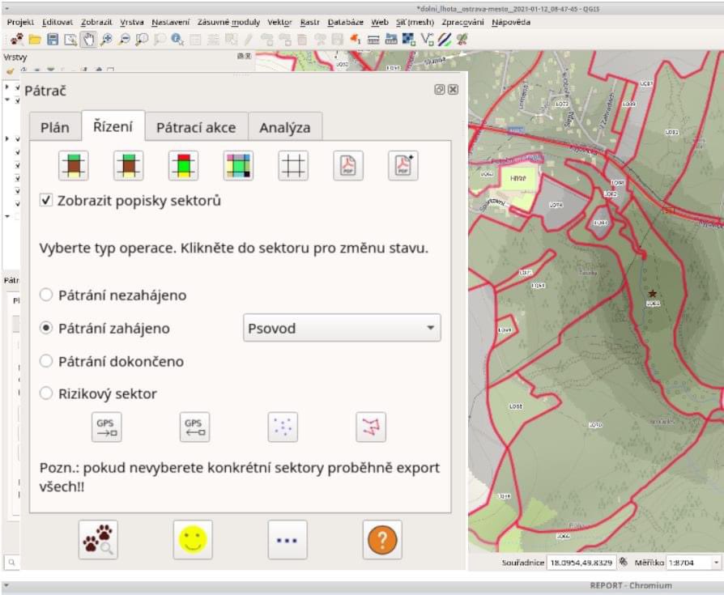The image size is (724, 595).
Task: Click the REPORT - Chromium taskbar entry
Action: click(631, 585)
